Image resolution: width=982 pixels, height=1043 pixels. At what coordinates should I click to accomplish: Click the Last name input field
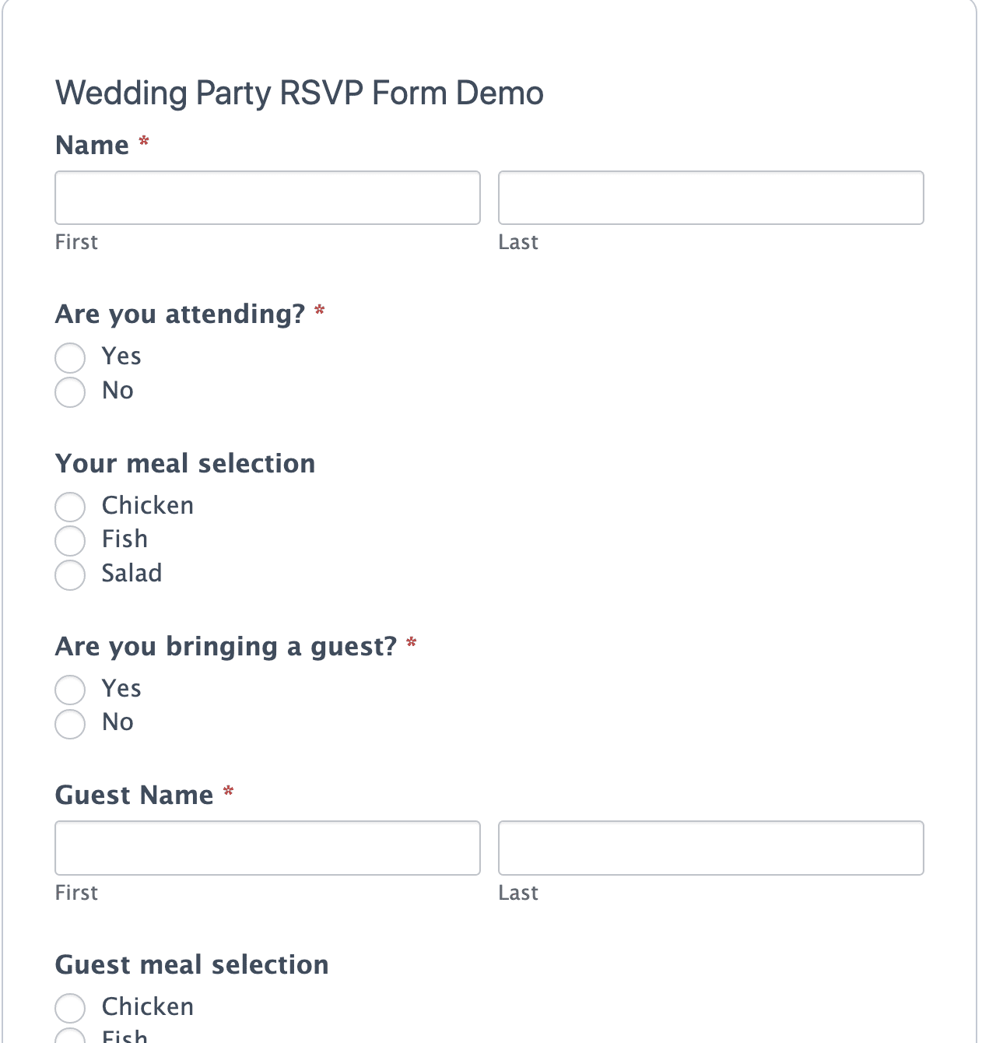(x=710, y=198)
